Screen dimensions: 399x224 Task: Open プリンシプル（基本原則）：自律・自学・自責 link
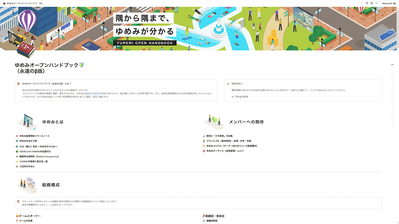pos(228,141)
